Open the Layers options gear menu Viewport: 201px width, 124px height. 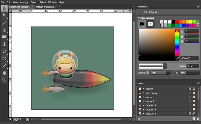[139, 119]
